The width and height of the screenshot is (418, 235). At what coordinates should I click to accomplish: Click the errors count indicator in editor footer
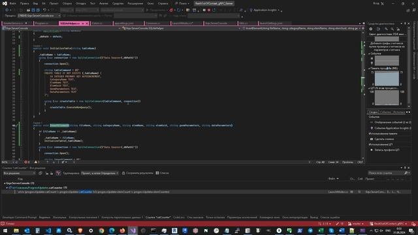[27, 162]
